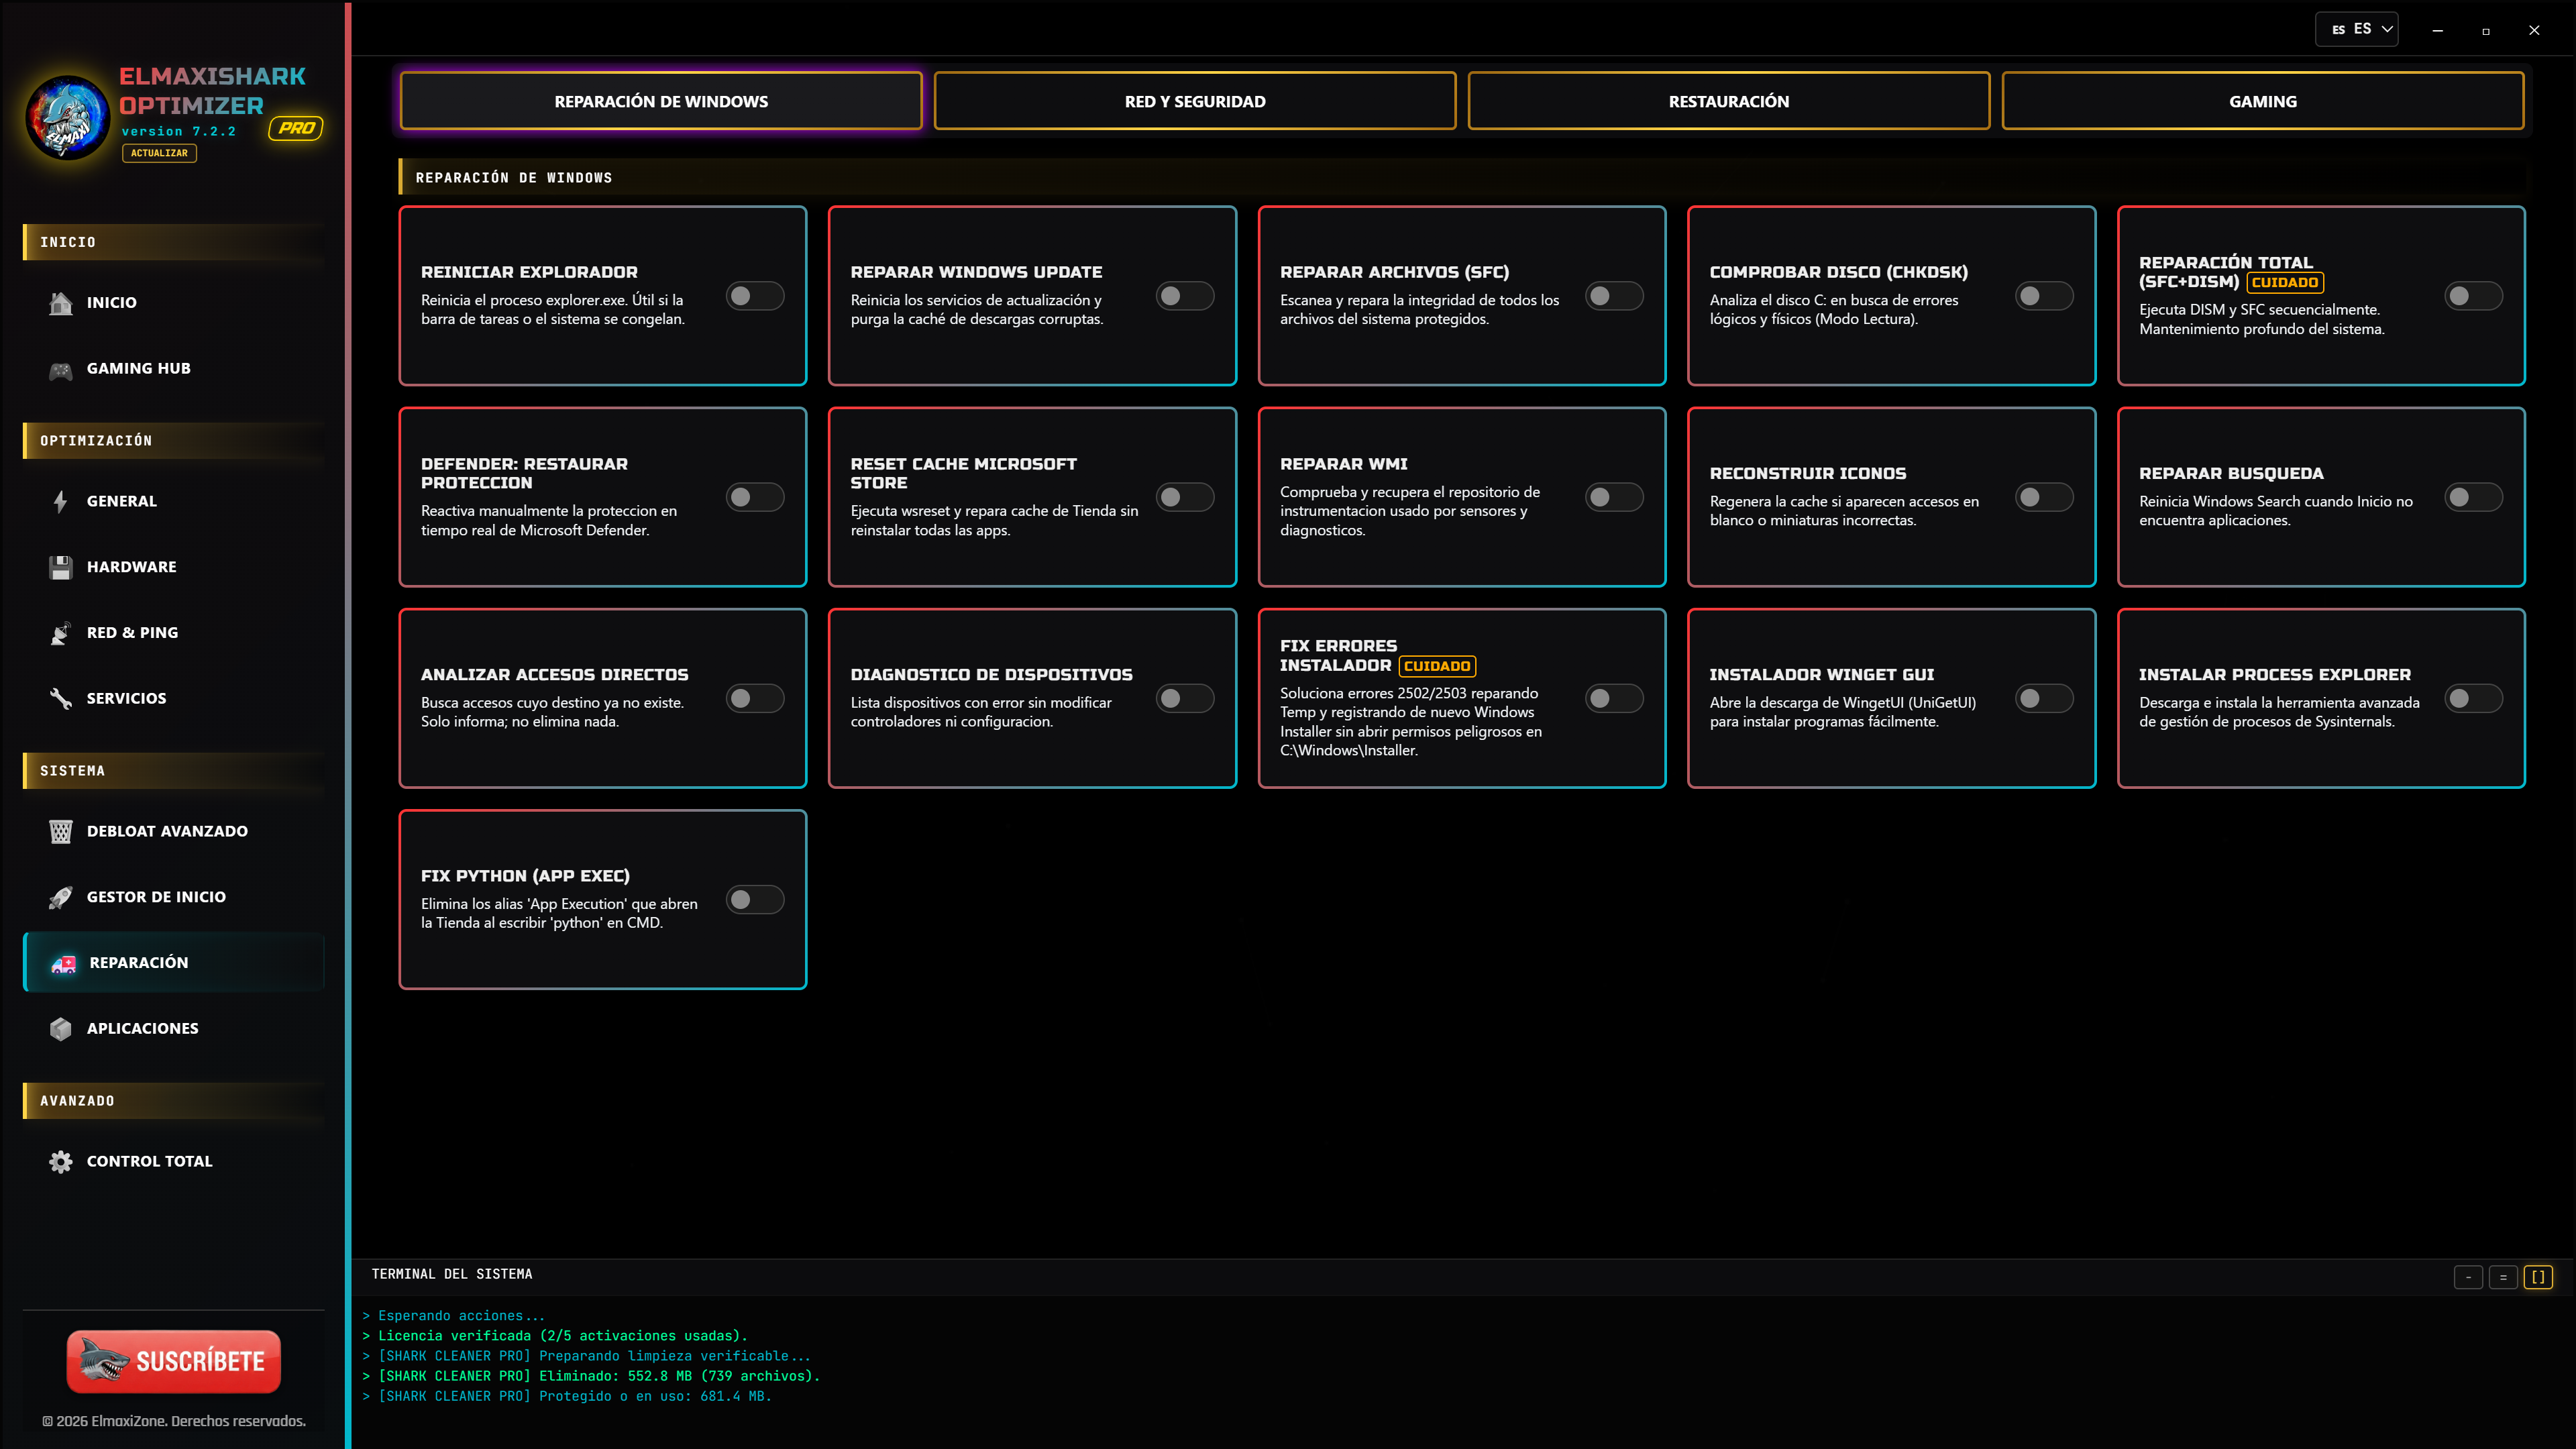Maximize the terminal panel with bracket button
Image resolution: width=2576 pixels, height=1449 pixels.
click(x=2538, y=1277)
